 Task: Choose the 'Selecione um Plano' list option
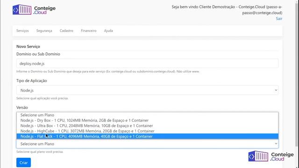[147, 115]
